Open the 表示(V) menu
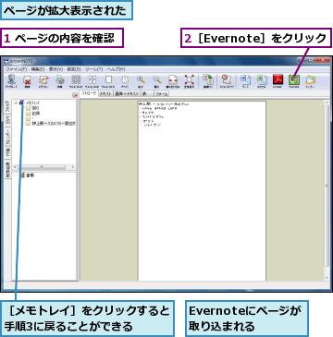333x337 pixels. coord(55,69)
